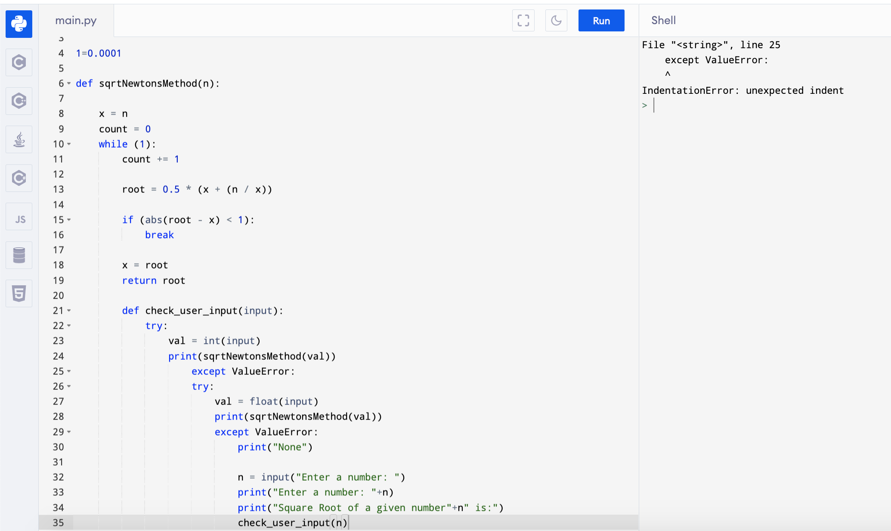
Task: Choose the Java language icon
Action: click(19, 139)
